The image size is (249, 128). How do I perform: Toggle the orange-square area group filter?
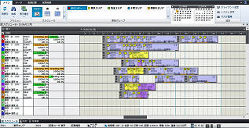156,8
